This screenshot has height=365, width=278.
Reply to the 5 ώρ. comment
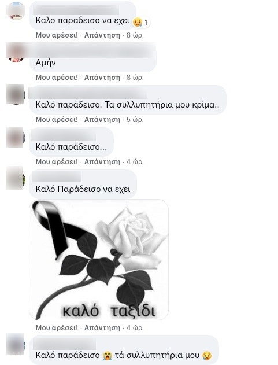(x=102, y=120)
